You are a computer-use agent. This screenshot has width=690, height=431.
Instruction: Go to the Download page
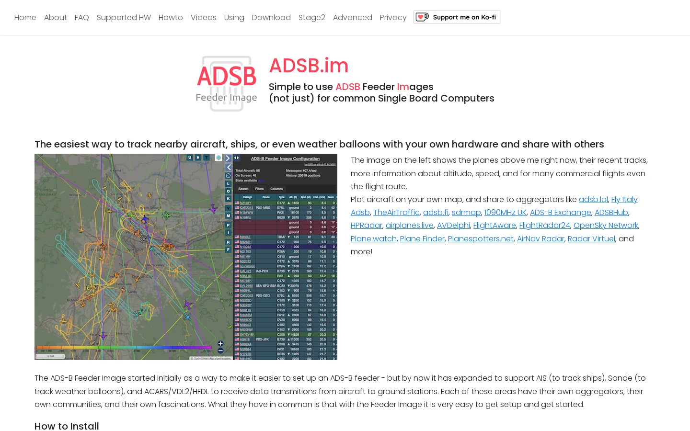coord(271,17)
